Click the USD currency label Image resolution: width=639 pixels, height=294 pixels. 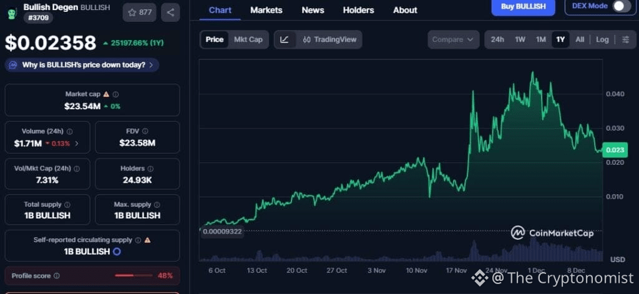point(617,259)
